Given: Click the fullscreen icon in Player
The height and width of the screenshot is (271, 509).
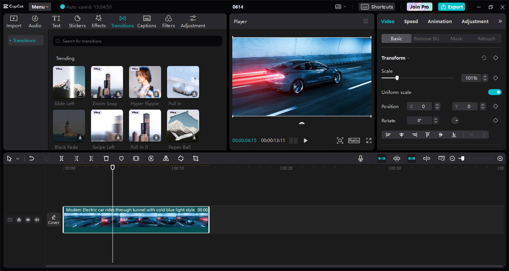Looking at the screenshot, I should point(369,140).
